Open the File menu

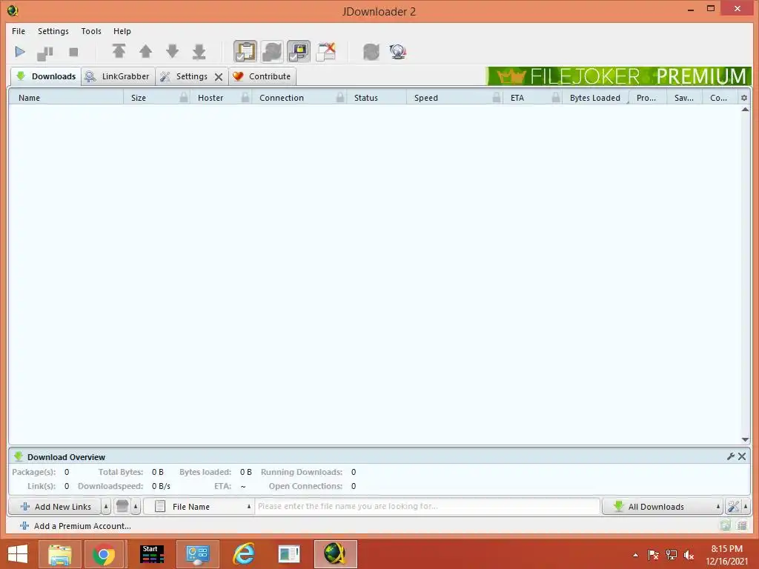[x=19, y=31]
